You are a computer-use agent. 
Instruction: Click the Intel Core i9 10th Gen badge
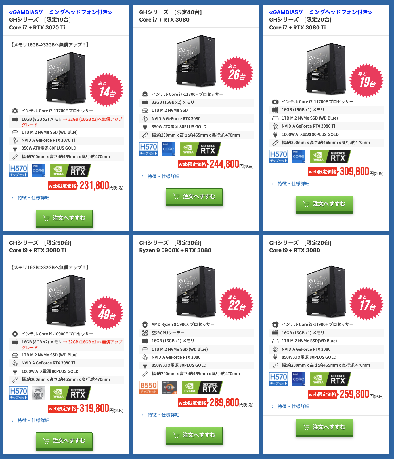click(39, 393)
